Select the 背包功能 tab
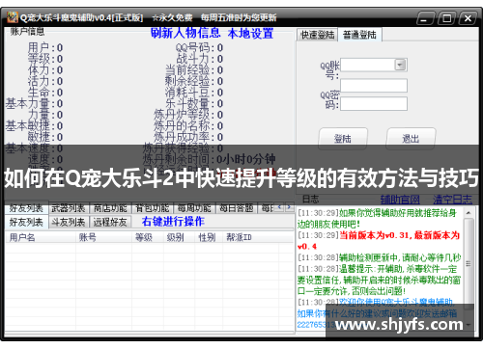 [152, 208]
